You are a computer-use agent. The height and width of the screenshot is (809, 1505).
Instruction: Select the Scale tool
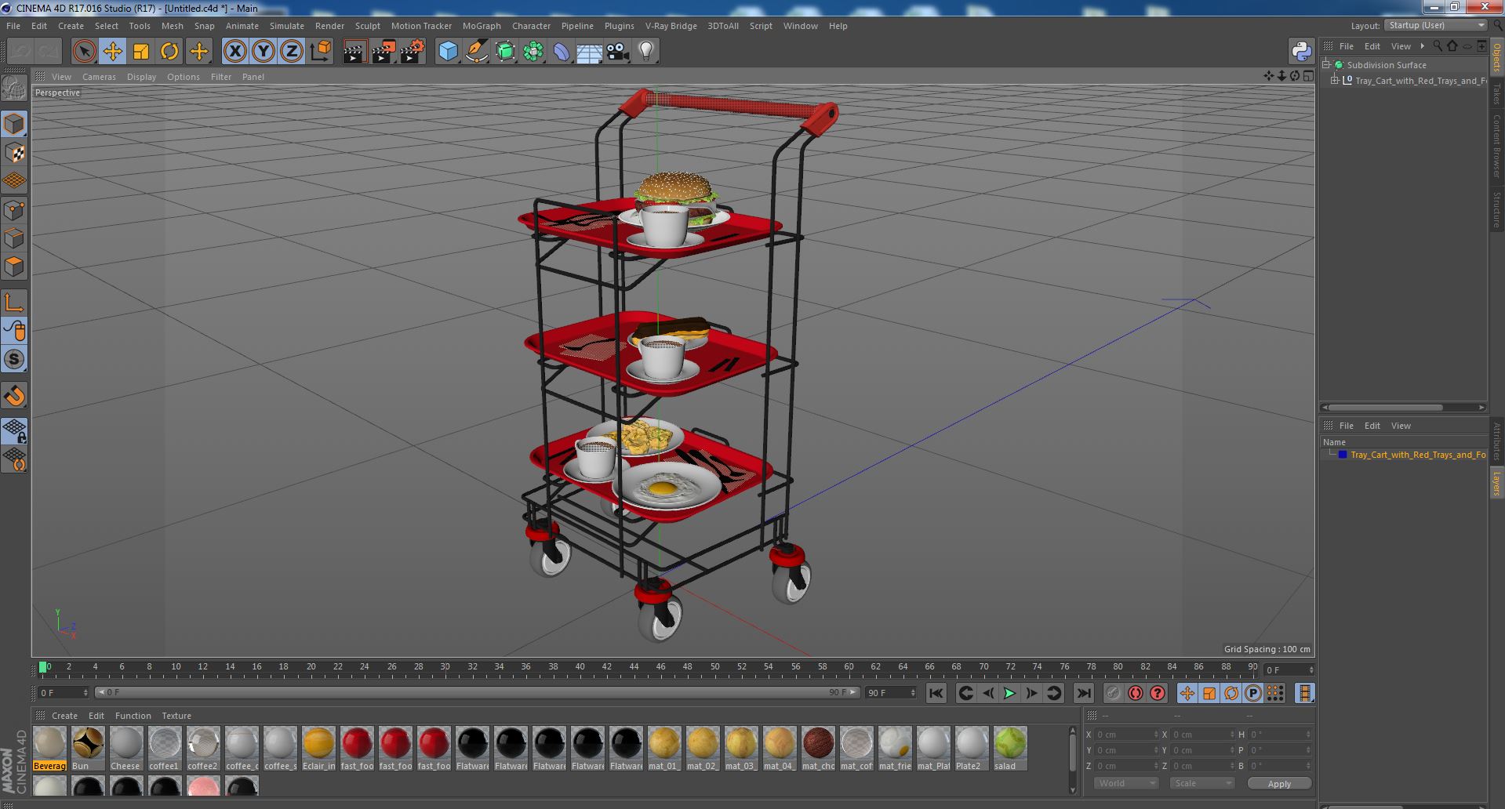point(141,52)
